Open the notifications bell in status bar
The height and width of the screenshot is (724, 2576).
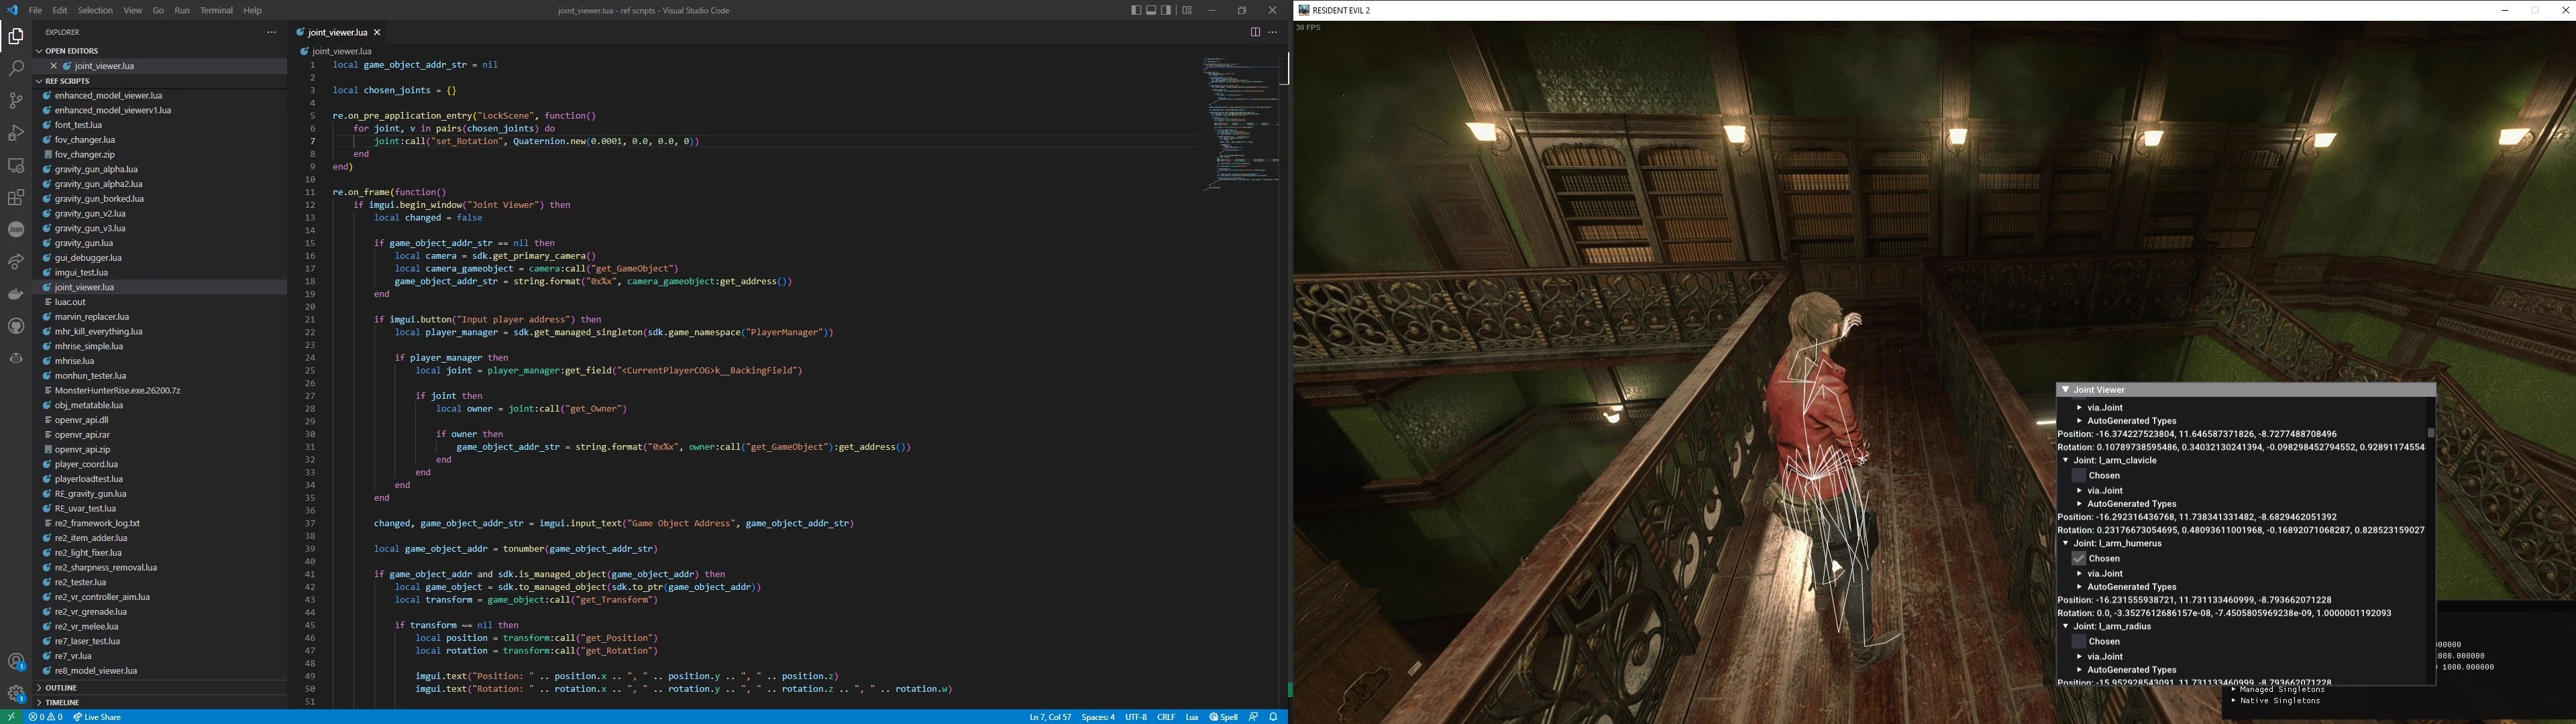pos(1273,717)
